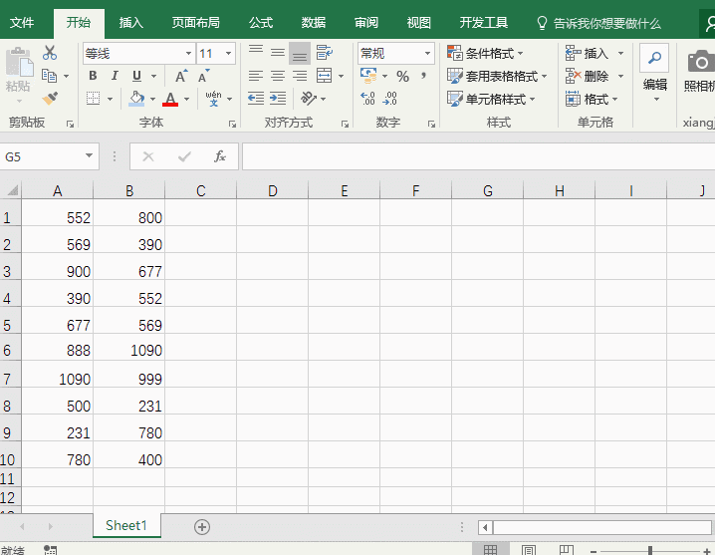Open the 条件格式 conditional formatting menu

[x=485, y=54]
